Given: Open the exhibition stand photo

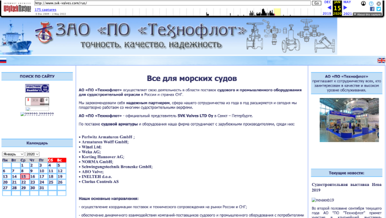Looking at the screenshot, I should click(349, 120).
